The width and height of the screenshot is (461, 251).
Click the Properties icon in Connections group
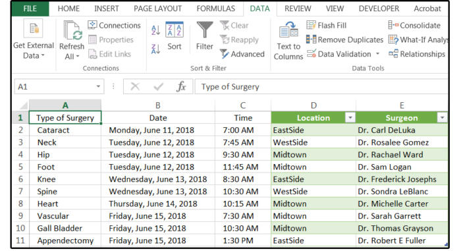(92, 40)
